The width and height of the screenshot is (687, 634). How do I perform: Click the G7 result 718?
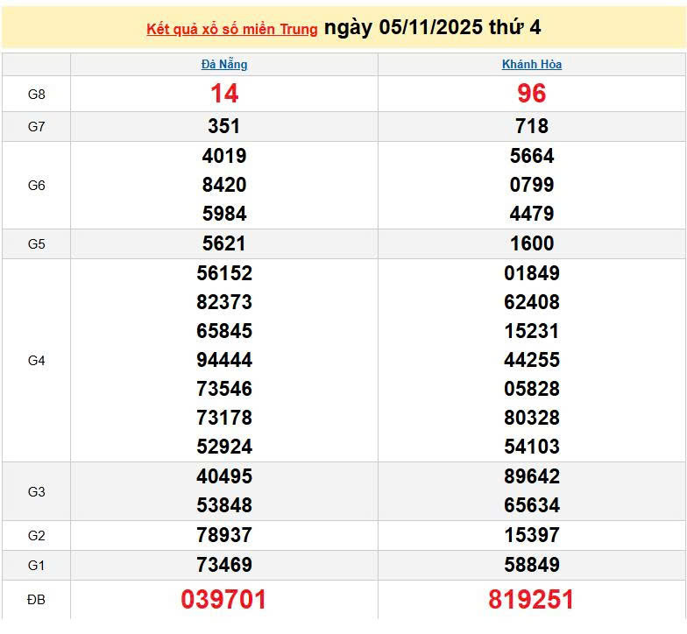coord(532,127)
